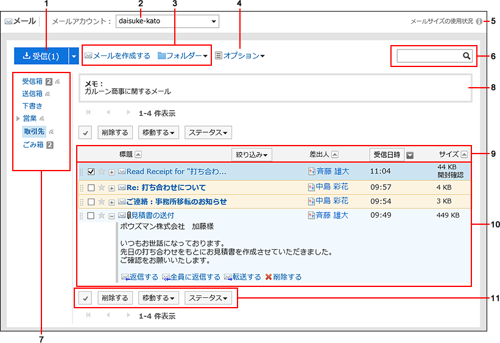Star the 見積書の送付 mail

pyautogui.click(x=102, y=216)
